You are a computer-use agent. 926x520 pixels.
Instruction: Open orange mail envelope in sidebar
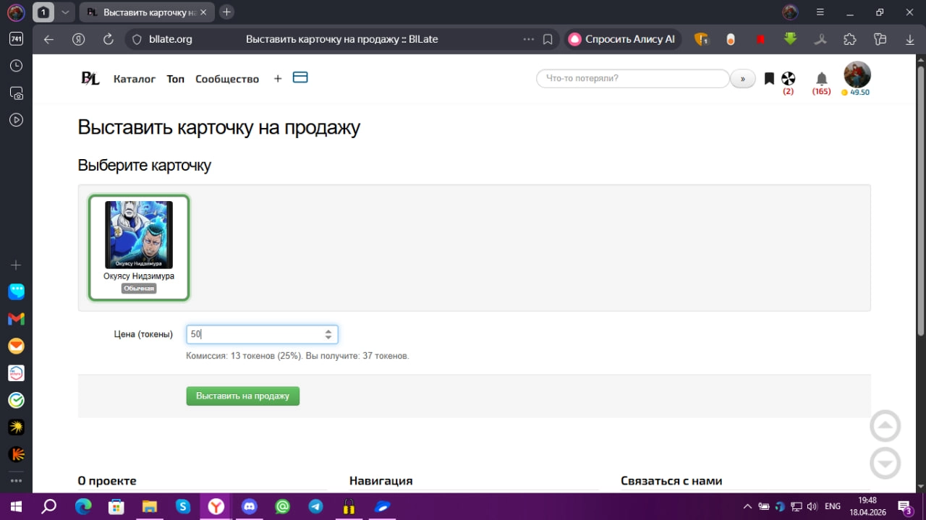16,346
